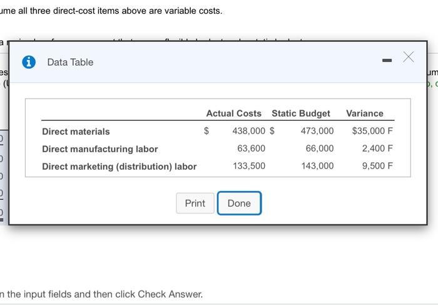Click the Variance column header

tap(364, 113)
